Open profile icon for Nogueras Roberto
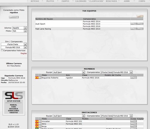 coord(40,78)
